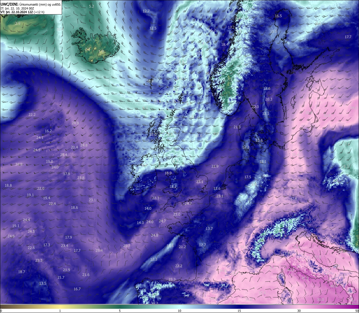Click the 12.5 value north of Scotland

pos(153,28)
